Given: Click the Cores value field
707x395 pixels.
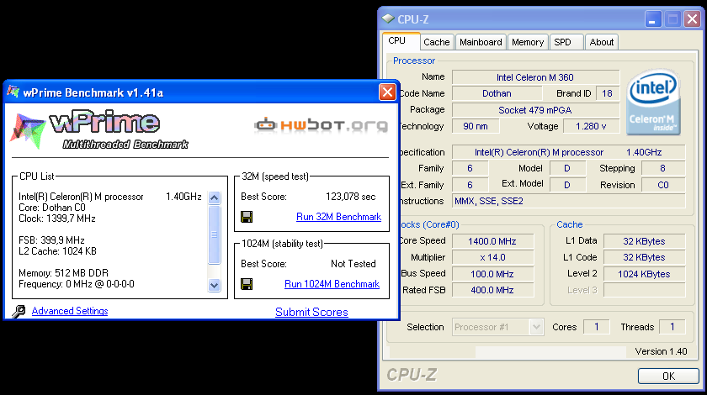Looking at the screenshot, I should (596, 327).
